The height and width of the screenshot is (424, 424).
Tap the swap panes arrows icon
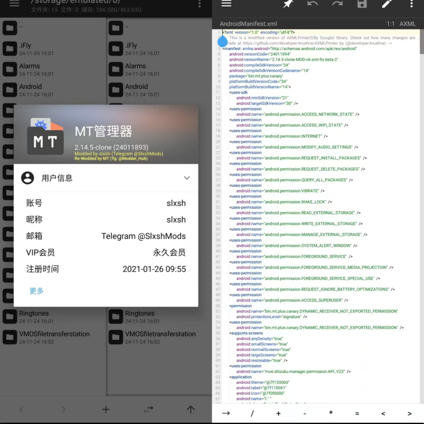pyautogui.click(x=148, y=409)
